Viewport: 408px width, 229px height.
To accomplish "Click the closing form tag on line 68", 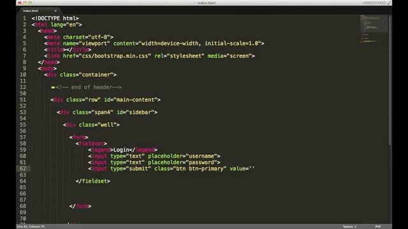I will [80, 206].
